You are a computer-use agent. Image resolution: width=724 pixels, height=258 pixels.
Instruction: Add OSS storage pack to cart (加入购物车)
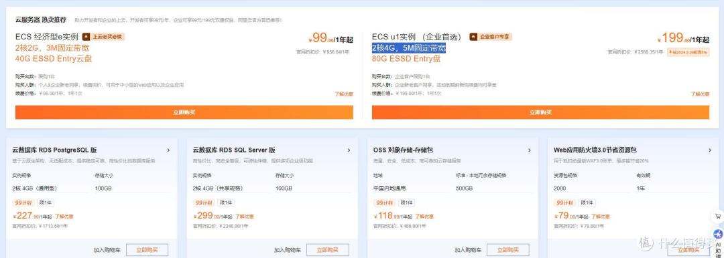point(468,250)
